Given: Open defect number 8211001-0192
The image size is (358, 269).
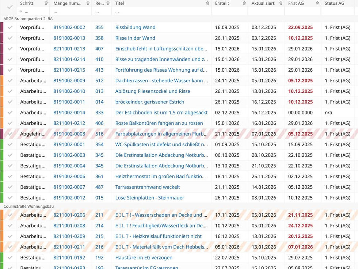Looking at the screenshot, I should (x=69, y=258).
